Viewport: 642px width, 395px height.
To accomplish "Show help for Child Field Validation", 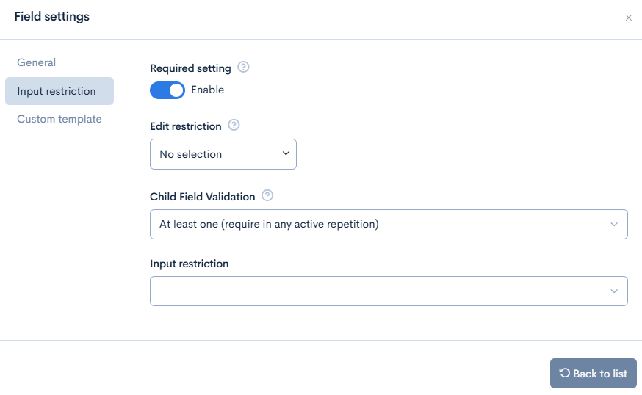I will coord(267,195).
